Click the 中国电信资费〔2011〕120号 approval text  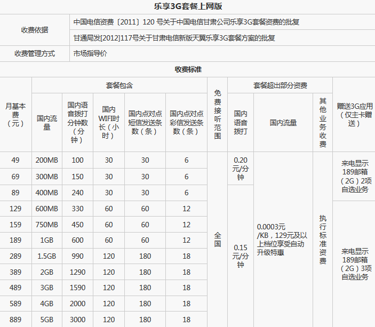point(186,22)
